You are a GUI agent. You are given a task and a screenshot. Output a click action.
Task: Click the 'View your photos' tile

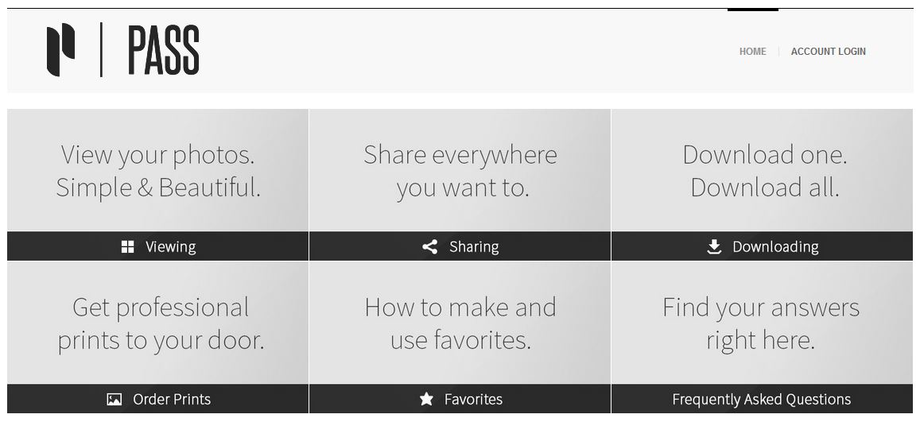point(158,171)
